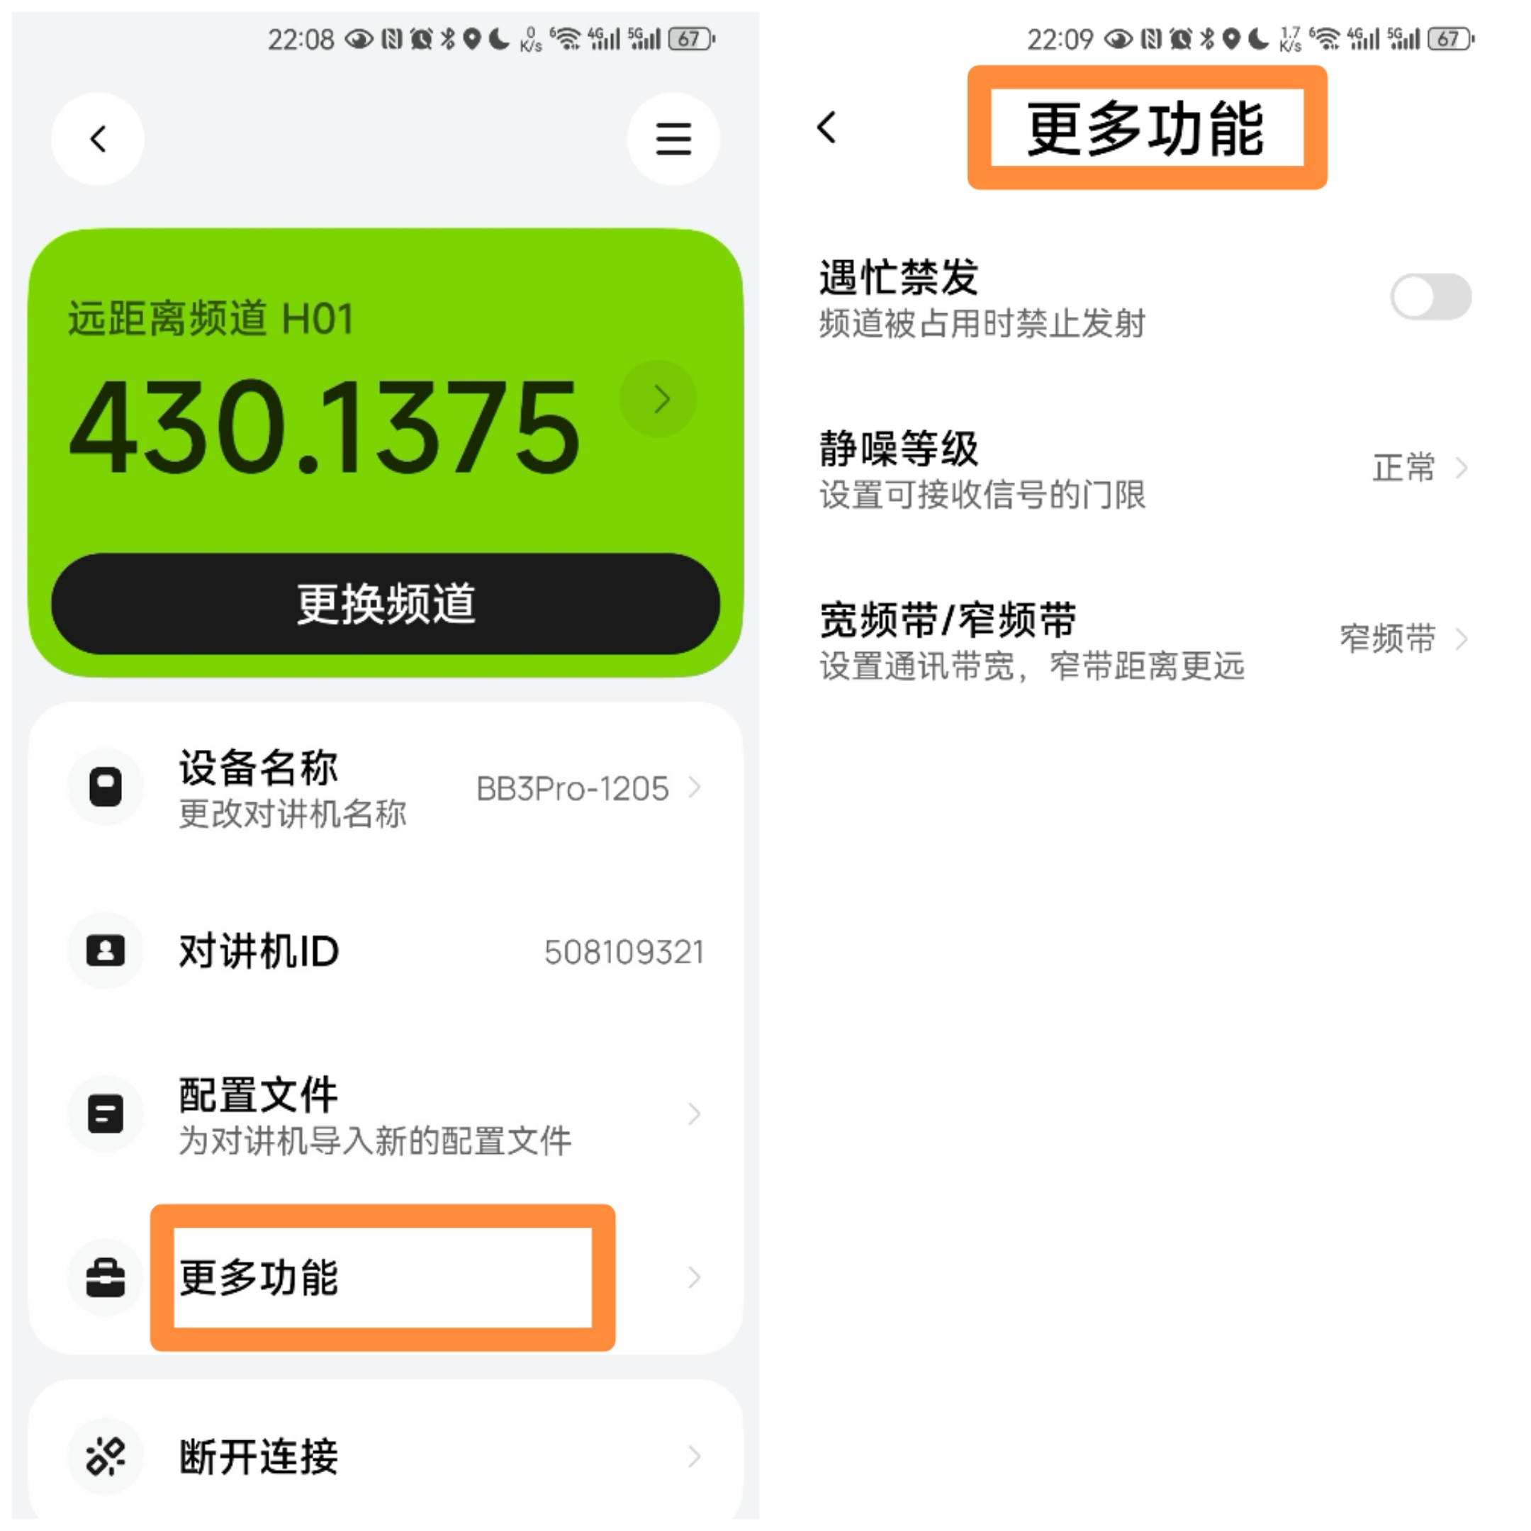The image size is (1531, 1531).
Task: Tap the device name icon
Action: click(x=106, y=787)
